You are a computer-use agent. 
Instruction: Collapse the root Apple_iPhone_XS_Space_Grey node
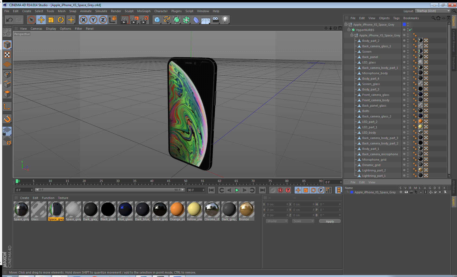pos(346,24)
